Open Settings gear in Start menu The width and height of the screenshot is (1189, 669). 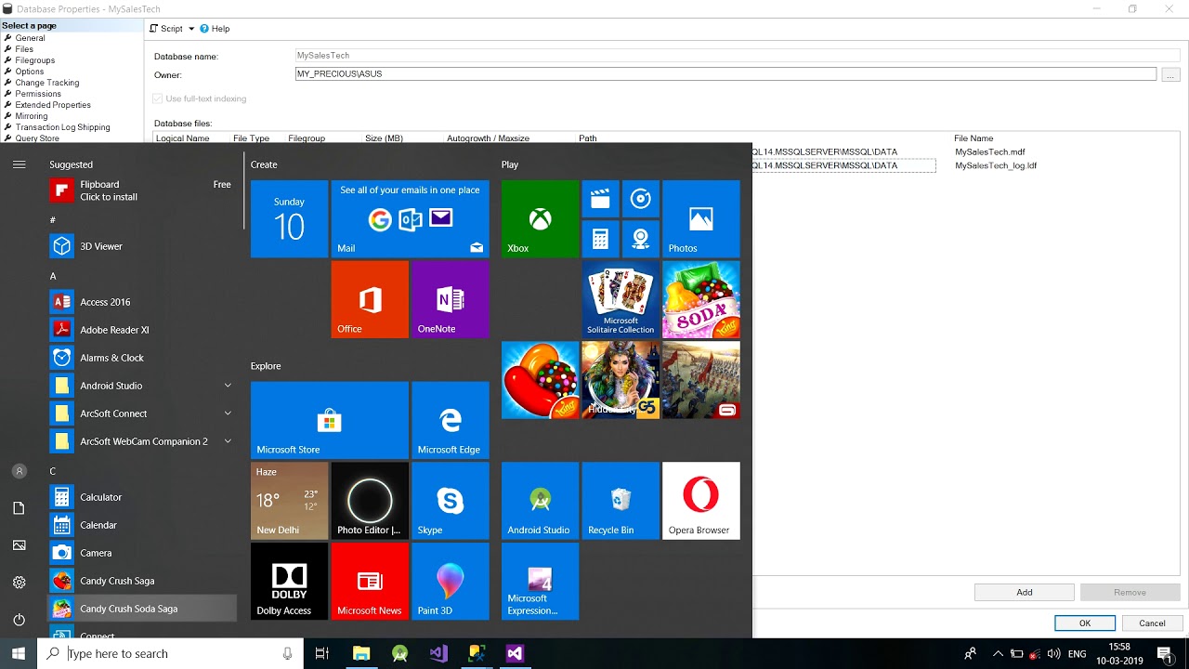pyautogui.click(x=19, y=583)
